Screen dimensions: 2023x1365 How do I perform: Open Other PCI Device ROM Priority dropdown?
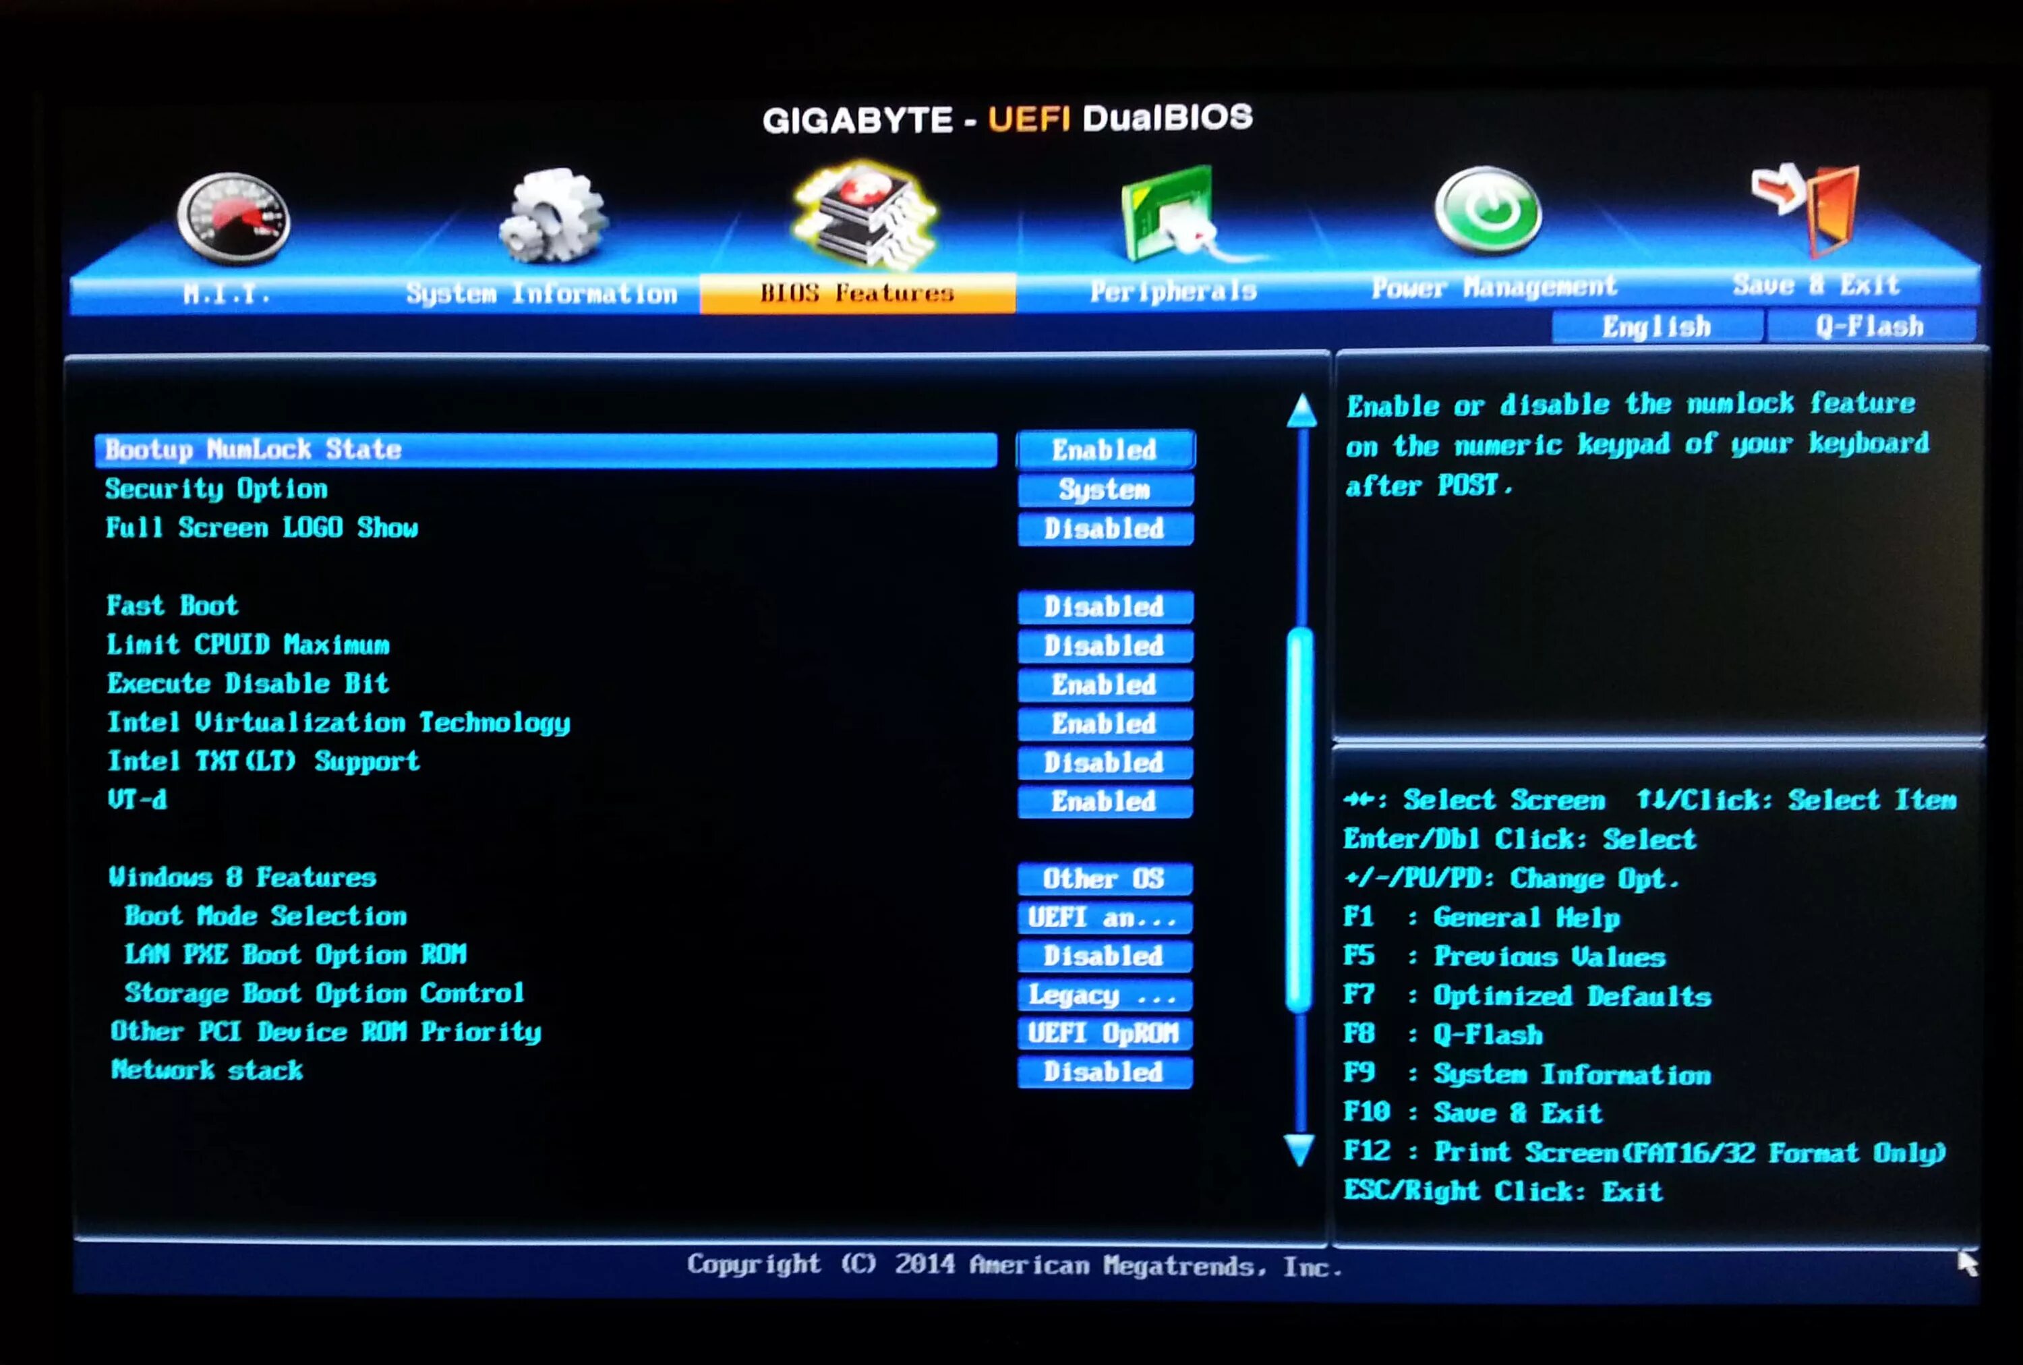click(1105, 1033)
